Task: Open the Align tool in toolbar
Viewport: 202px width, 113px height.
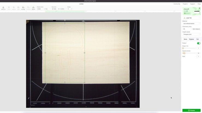Action: [19, 8]
